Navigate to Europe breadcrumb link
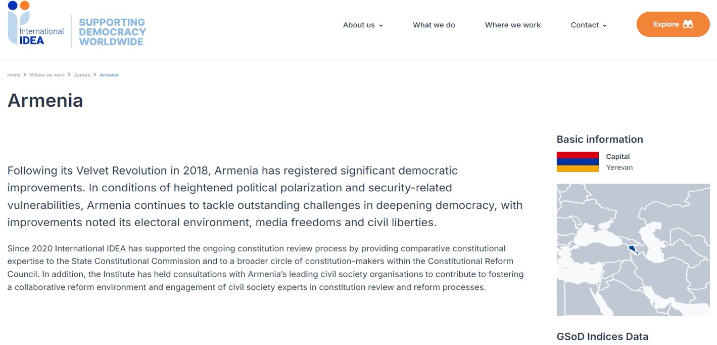 click(x=82, y=75)
